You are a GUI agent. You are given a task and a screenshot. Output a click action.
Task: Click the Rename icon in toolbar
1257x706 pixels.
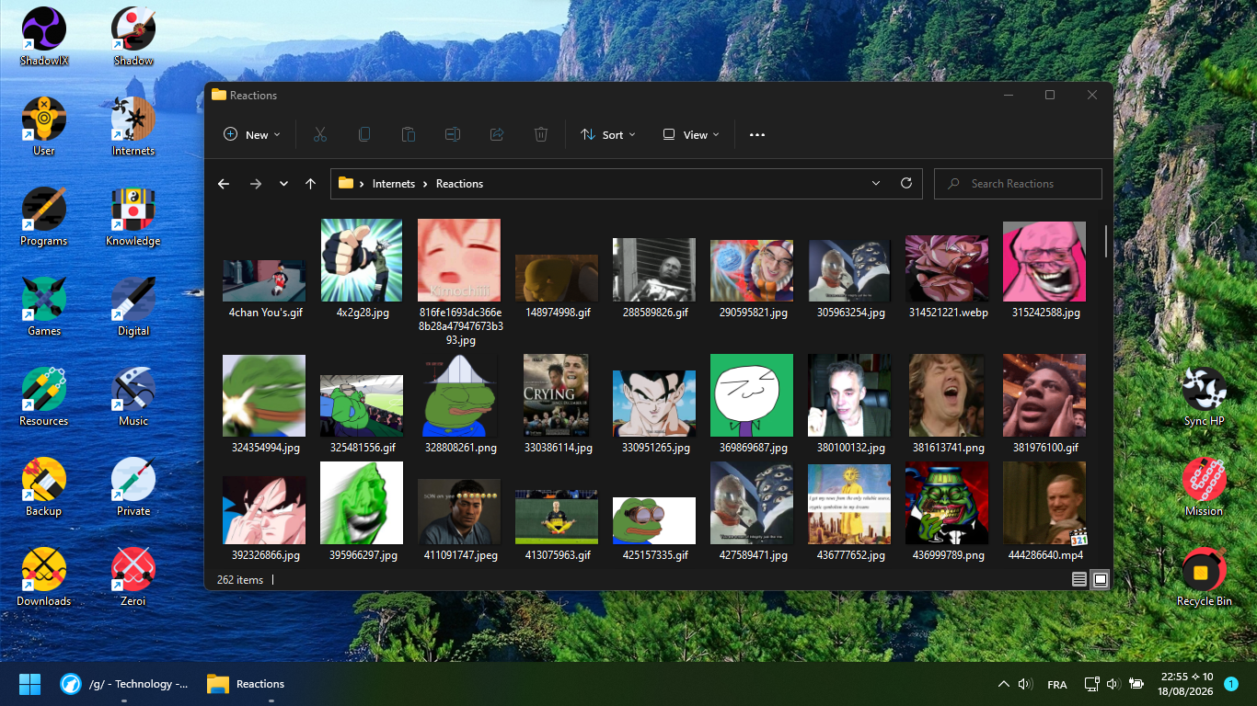(453, 134)
